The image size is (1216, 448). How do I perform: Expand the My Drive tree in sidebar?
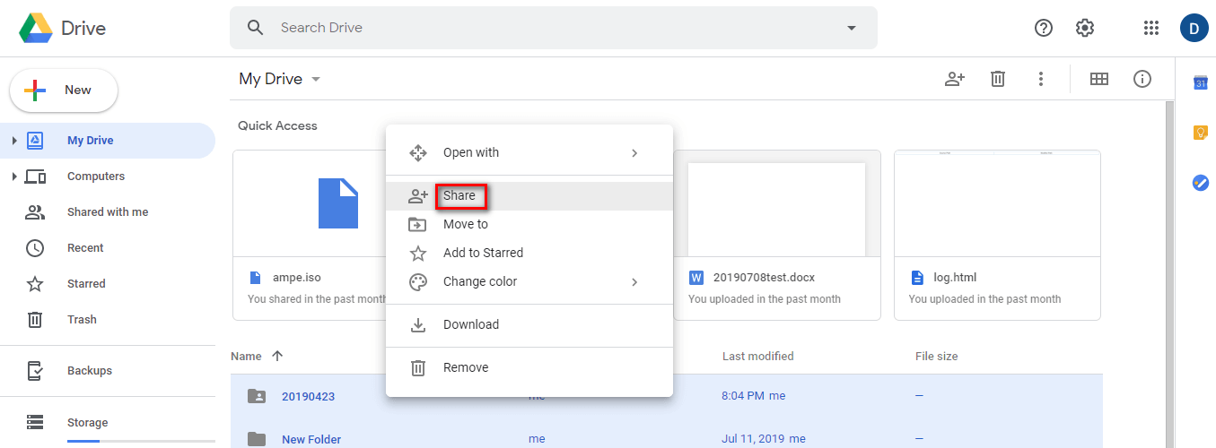pos(14,141)
